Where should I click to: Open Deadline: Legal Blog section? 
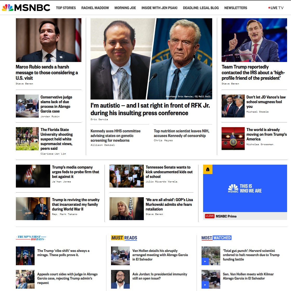[x=201, y=8]
